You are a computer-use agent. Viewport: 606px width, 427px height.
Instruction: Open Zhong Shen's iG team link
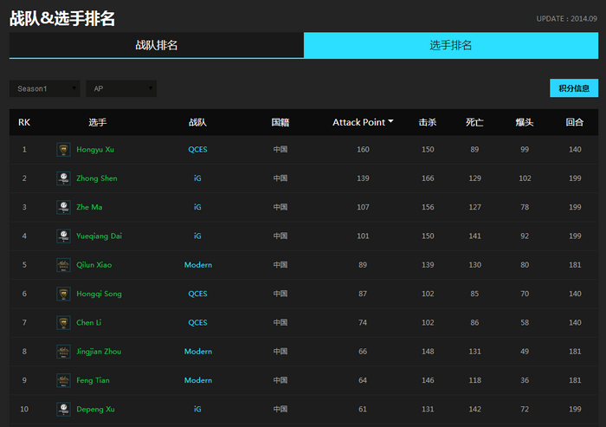(x=197, y=178)
